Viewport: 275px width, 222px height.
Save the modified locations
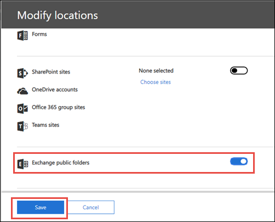41,207
